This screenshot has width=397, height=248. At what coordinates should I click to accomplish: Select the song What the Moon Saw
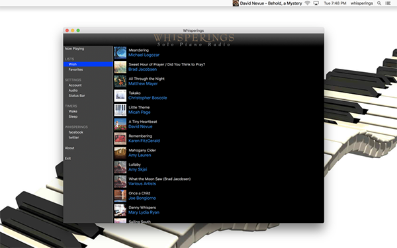[x=159, y=179]
